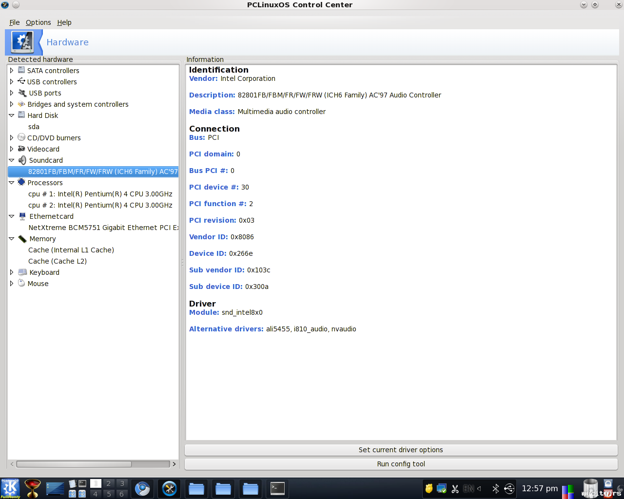Screen dimensions: 624x499
Task: Select Cache (Cache L2) entry
Action: (x=58, y=261)
